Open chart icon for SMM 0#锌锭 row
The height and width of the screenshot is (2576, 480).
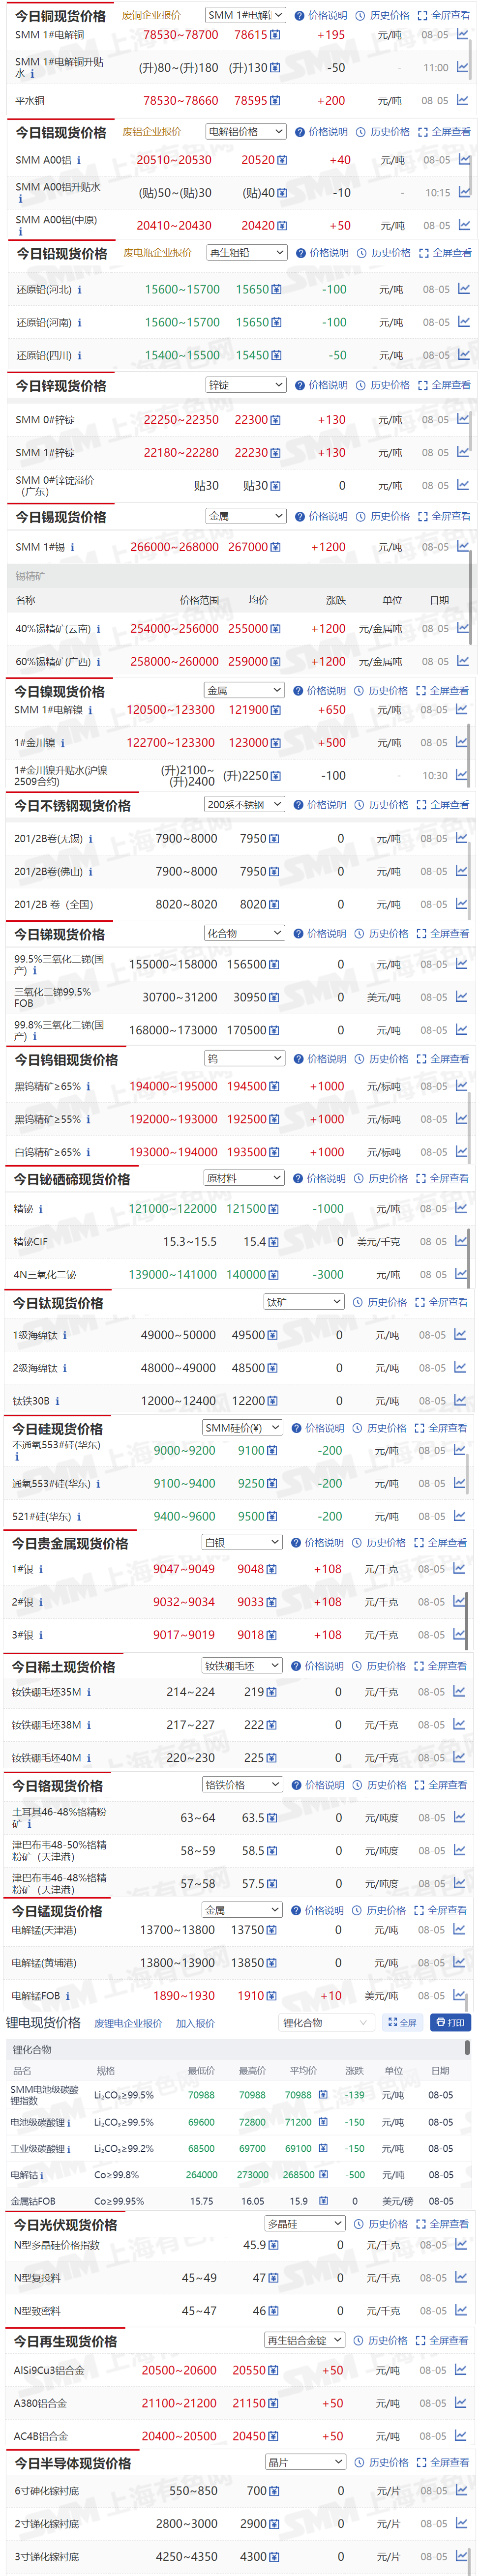coord(463,419)
